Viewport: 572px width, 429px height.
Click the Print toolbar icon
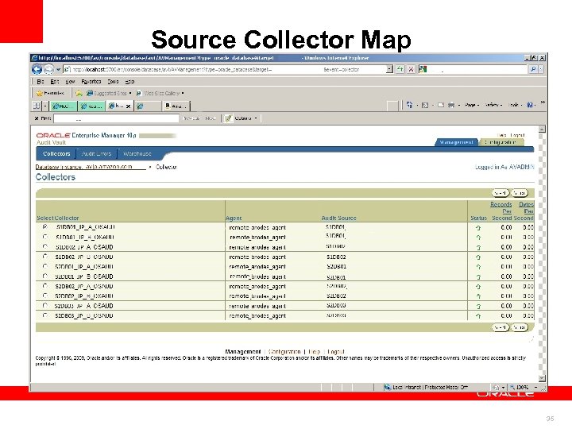[451, 105]
